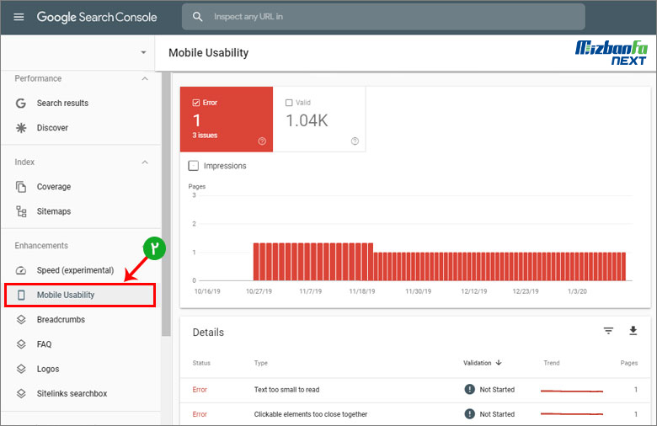Click the sidebar vertical scrollbar
Viewport: 657px width, 426px height.
click(x=166, y=204)
